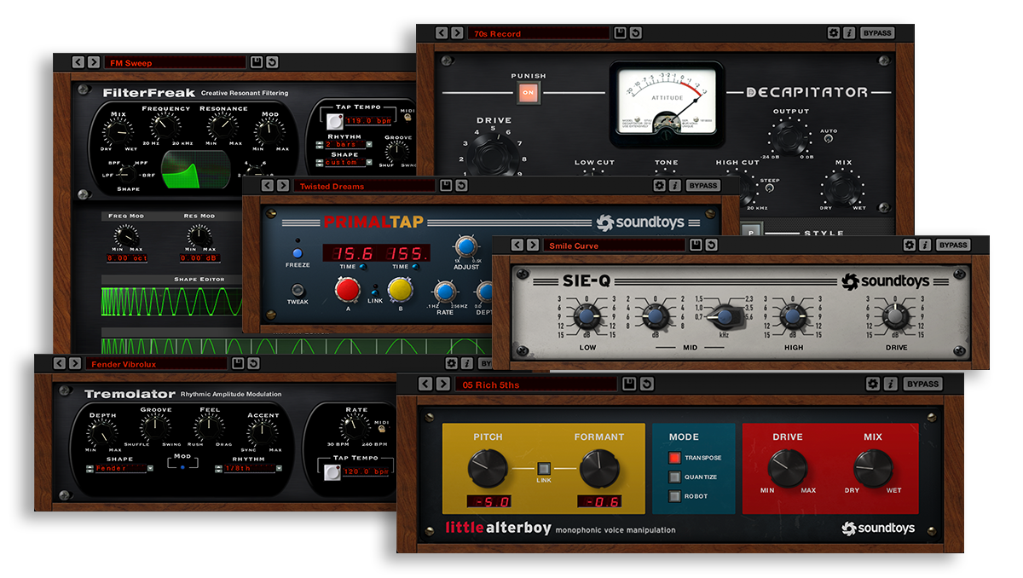Image resolution: width=1023 pixels, height=578 pixels.
Task: Save the 70s Record preset in Decapitator
Action: point(621,33)
